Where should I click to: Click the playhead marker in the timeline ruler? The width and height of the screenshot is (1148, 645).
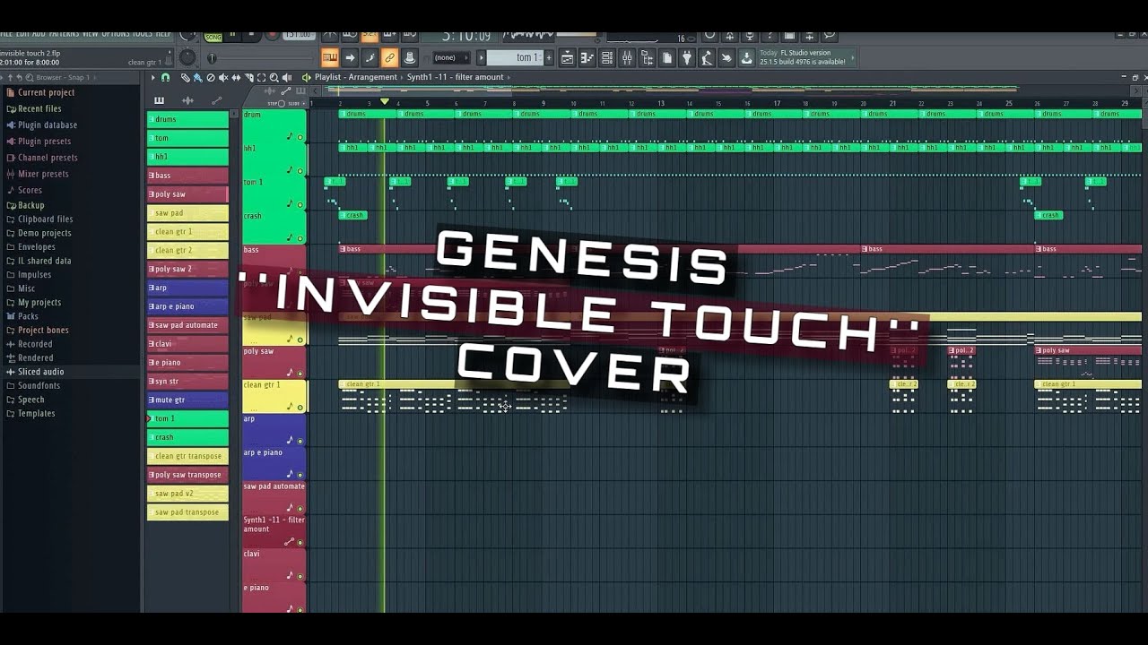(x=385, y=101)
